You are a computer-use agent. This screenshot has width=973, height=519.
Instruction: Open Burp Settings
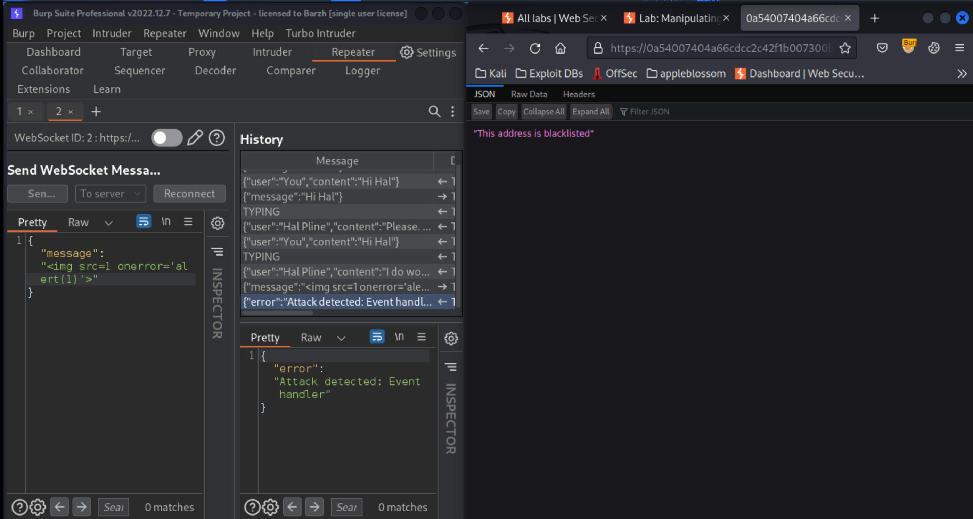(428, 52)
